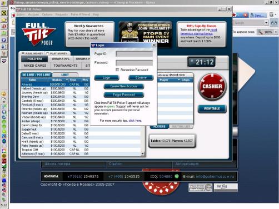Click the Create New Account button
279x209 pixels.
click(124, 86)
